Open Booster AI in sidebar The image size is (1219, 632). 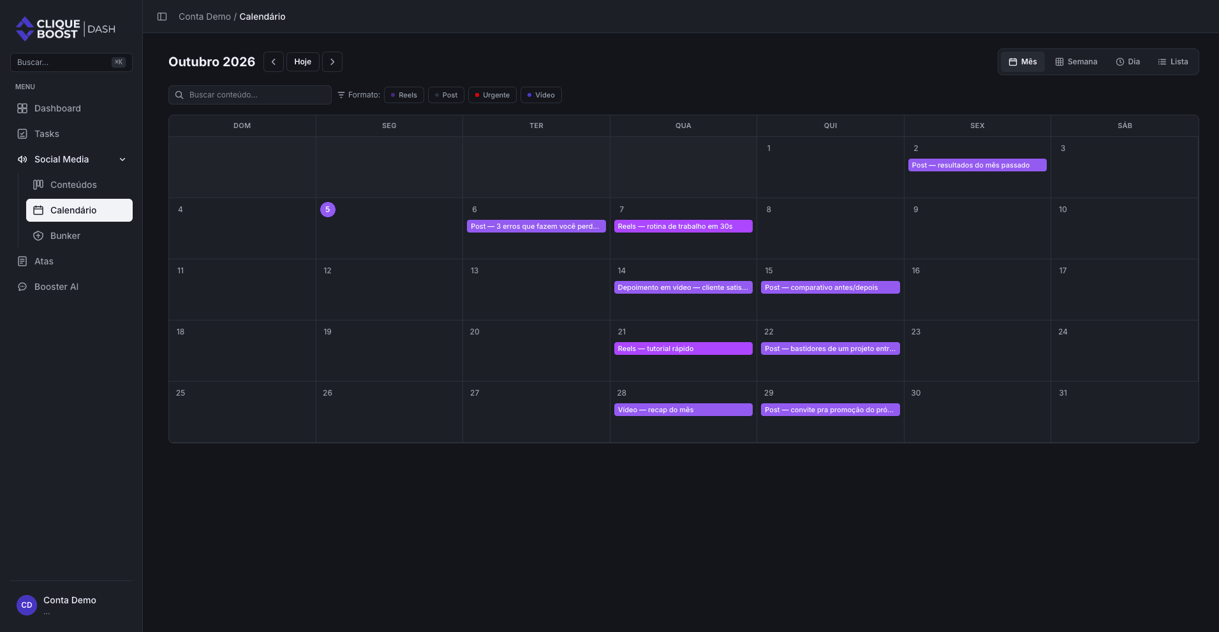(x=71, y=287)
